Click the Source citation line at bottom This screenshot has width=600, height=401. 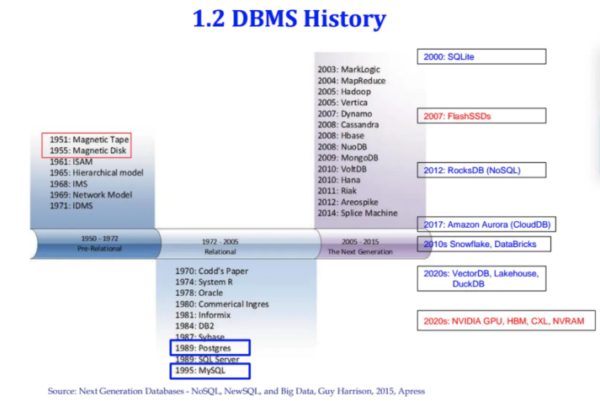click(236, 391)
